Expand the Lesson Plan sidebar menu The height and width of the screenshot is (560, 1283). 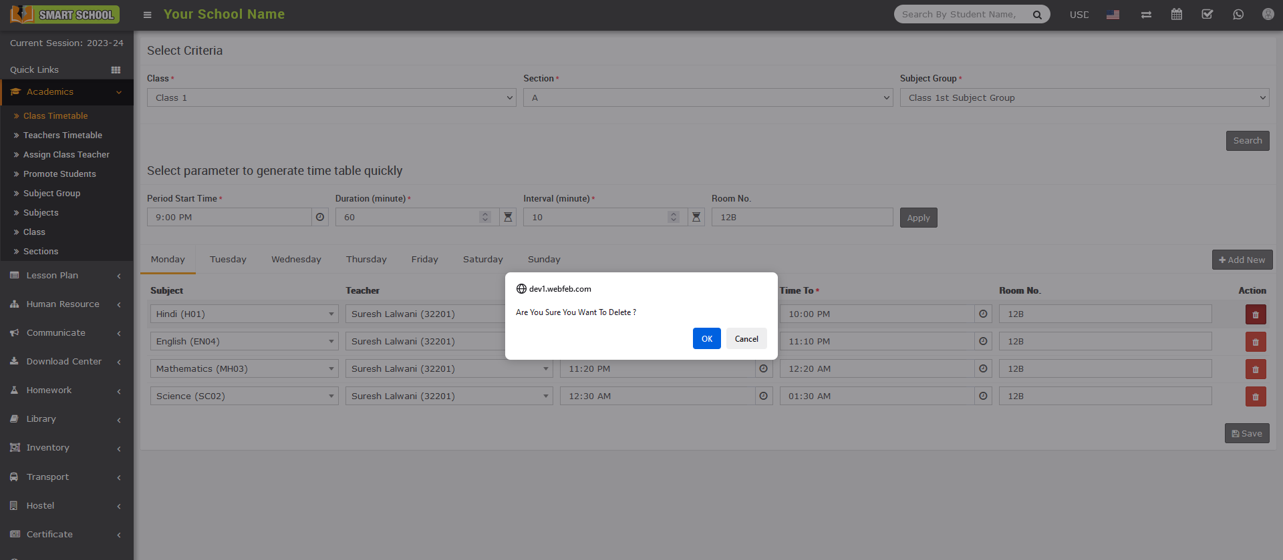[66, 276]
